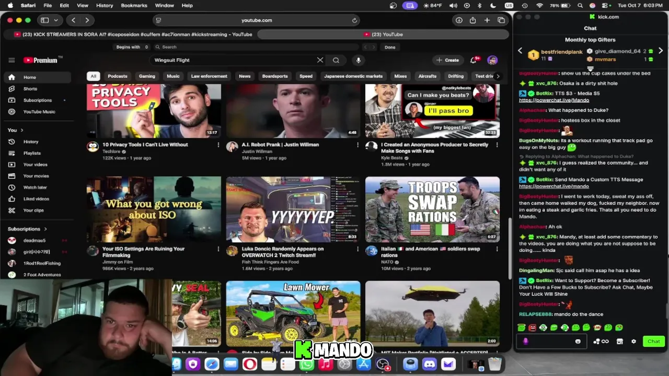Start voice search with the microphone icon

click(x=359, y=60)
